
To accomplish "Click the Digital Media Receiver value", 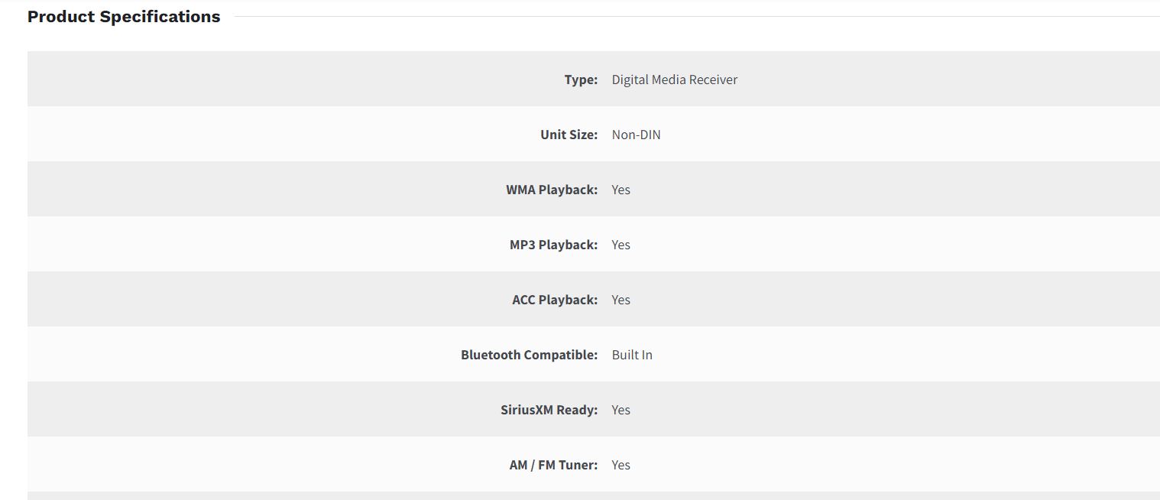I will [675, 80].
